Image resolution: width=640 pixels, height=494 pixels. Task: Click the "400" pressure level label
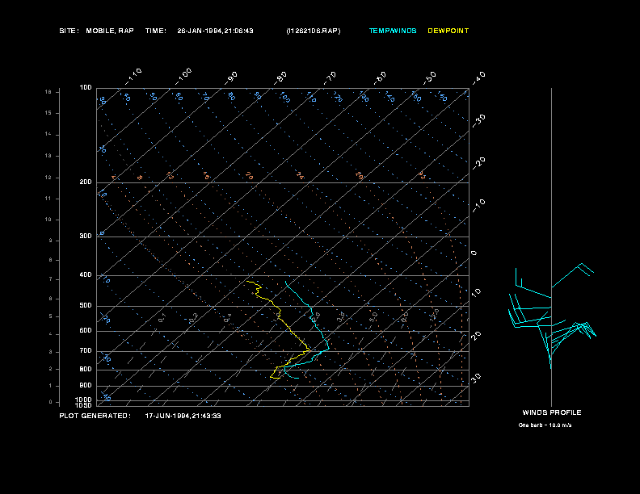[x=86, y=274]
